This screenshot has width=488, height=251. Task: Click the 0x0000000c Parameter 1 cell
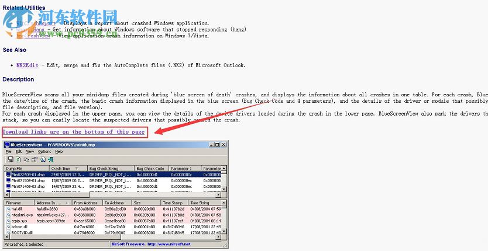(x=182, y=175)
